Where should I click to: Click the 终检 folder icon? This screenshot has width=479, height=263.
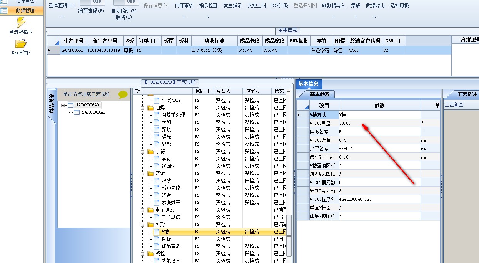150,254
